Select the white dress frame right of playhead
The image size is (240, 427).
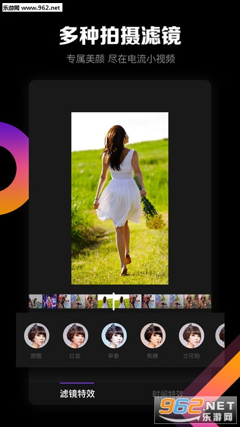point(122,301)
